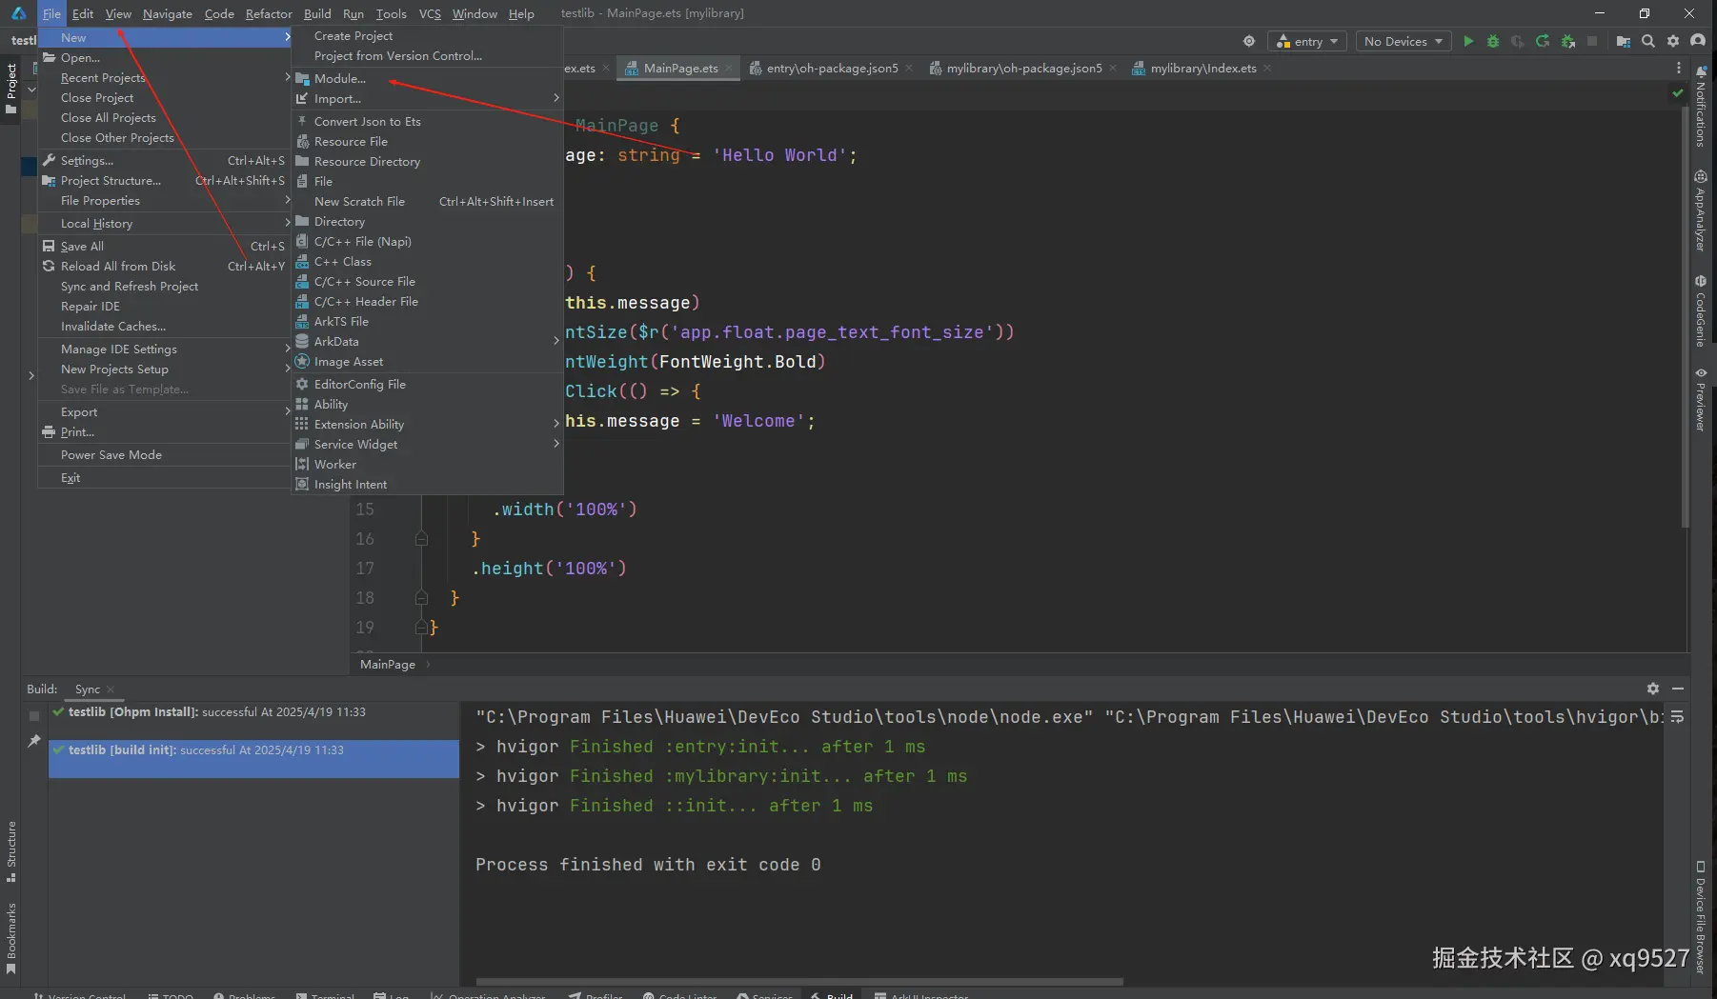Start debugging with the bug icon
The height and width of the screenshot is (999, 1717).
coord(1493,41)
